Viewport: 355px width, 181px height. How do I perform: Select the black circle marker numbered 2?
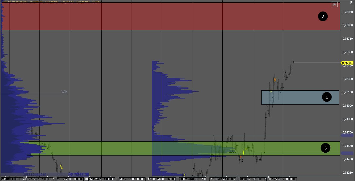click(323, 17)
